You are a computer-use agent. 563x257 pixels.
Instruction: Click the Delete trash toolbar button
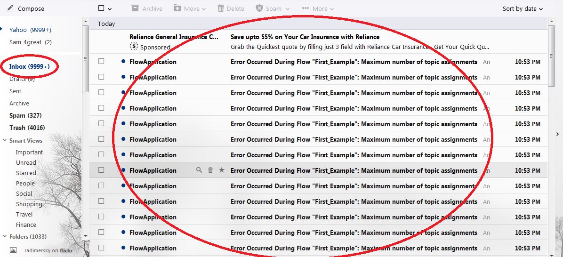[x=231, y=8]
